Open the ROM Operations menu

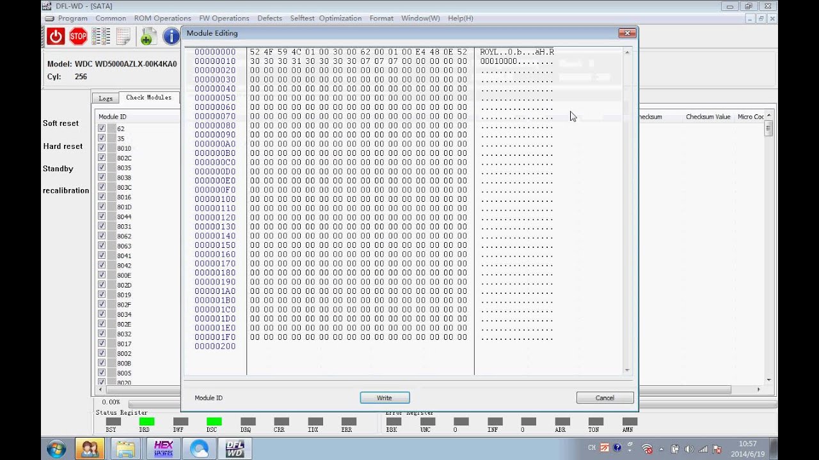tap(163, 19)
